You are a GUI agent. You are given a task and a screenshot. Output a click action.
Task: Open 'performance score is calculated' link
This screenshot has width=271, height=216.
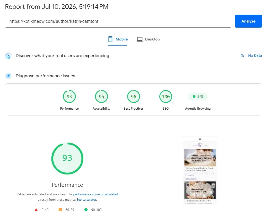pyautogui.click(x=96, y=194)
